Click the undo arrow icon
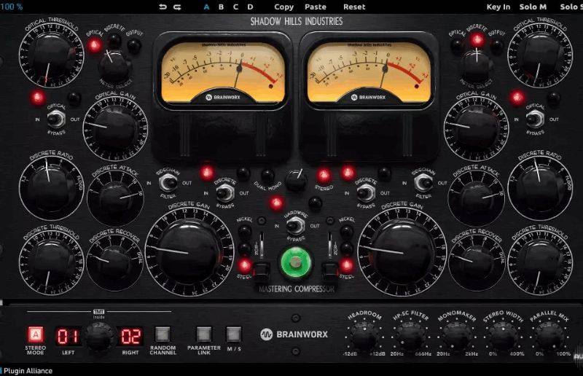The image size is (583, 376). [163, 7]
